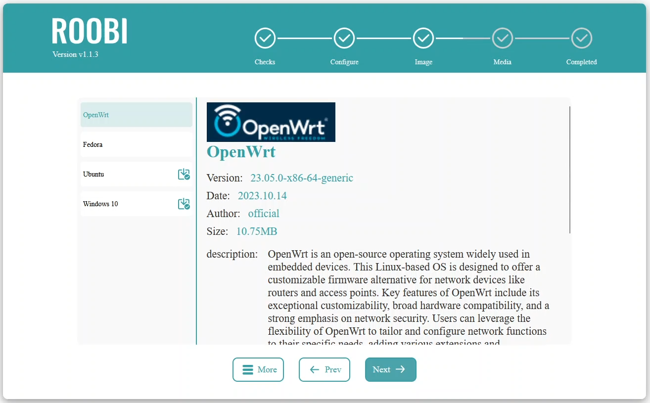Click the Checks step label

[265, 62]
